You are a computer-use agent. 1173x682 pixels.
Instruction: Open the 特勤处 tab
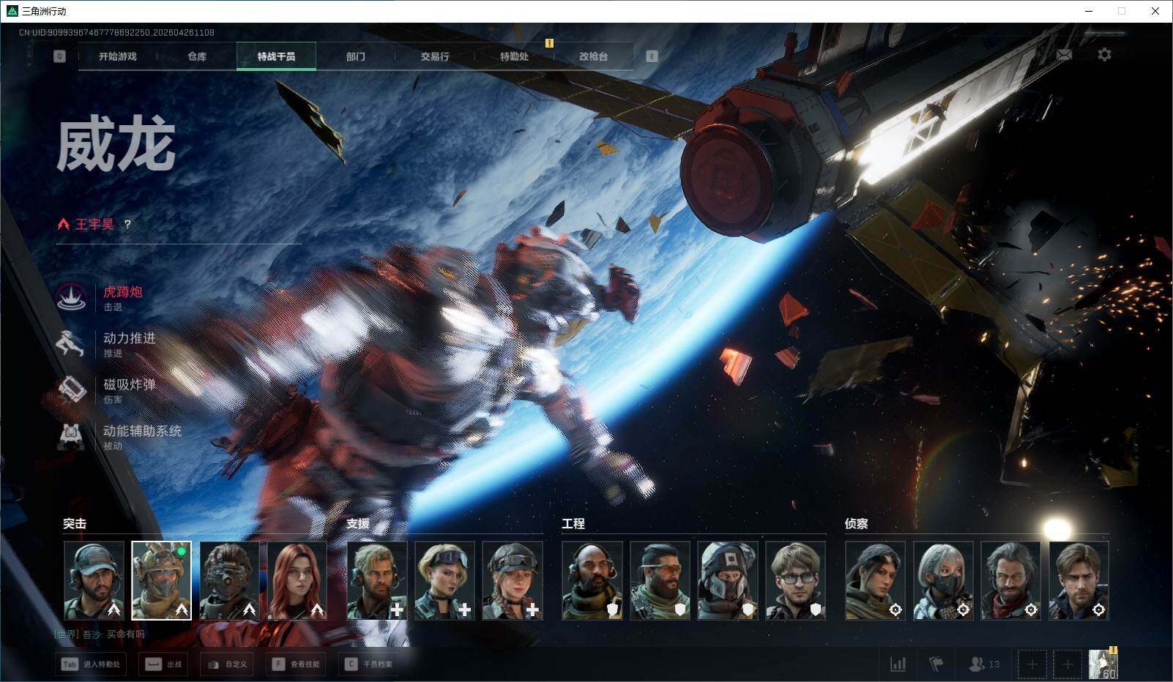click(514, 56)
